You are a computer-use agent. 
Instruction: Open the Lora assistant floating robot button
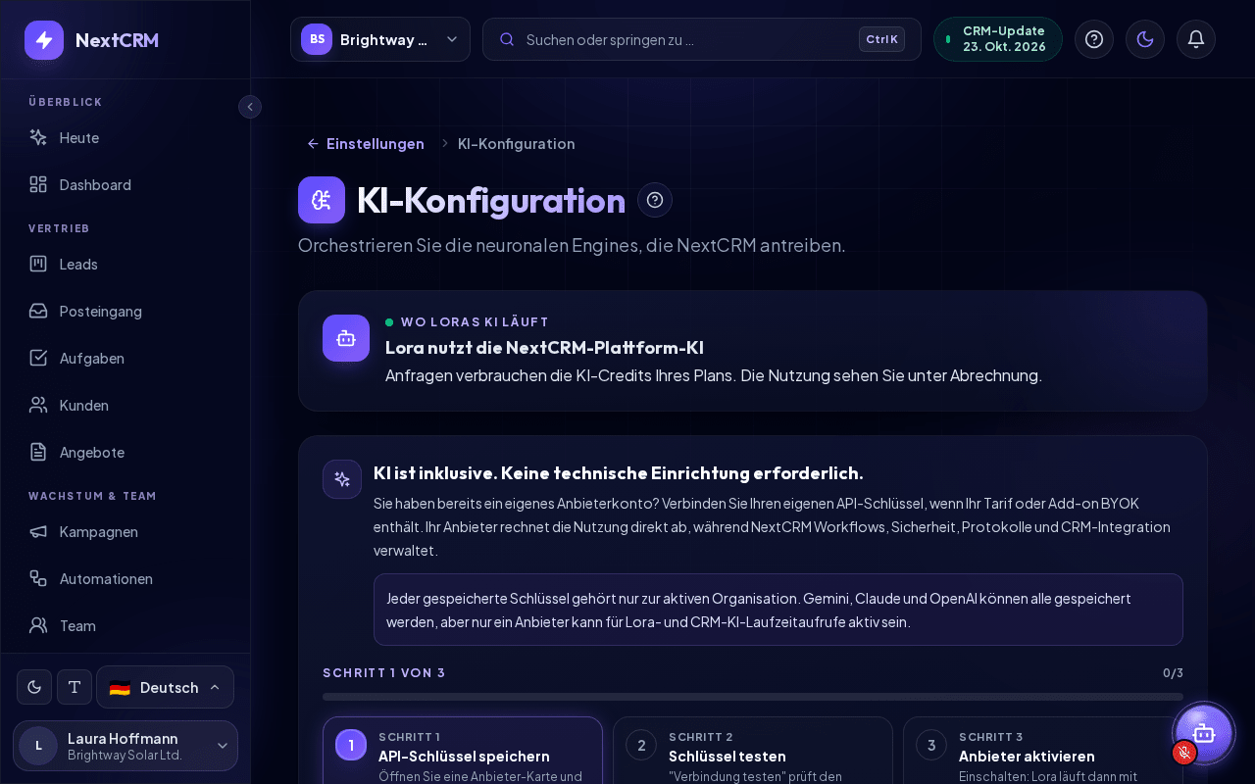[x=1204, y=733]
